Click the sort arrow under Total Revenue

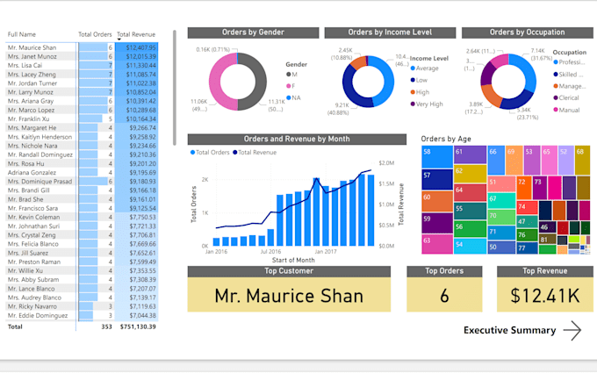click(x=119, y=39)
